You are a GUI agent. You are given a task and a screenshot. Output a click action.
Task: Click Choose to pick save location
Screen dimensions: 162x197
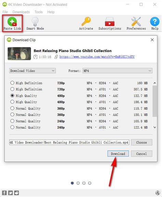[141, 142]
